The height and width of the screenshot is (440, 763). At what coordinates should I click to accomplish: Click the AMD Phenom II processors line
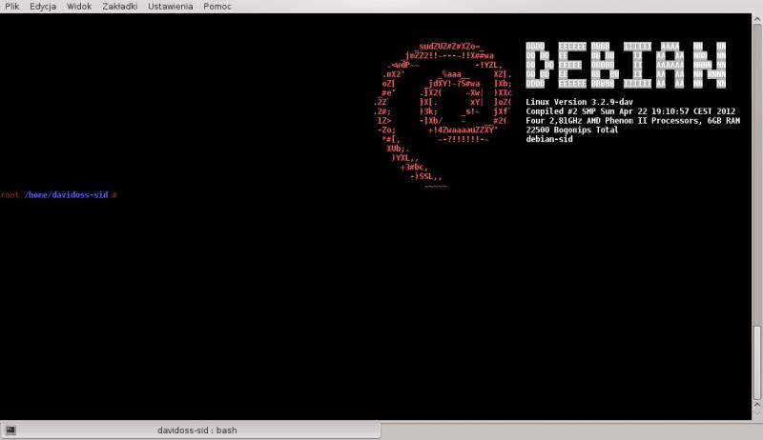[x=632, y=121]
